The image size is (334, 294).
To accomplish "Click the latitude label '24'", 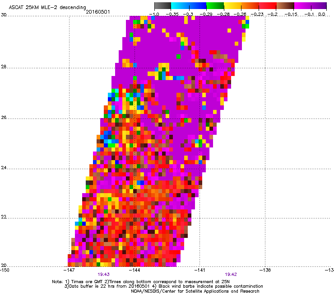I will click(4, 168).
